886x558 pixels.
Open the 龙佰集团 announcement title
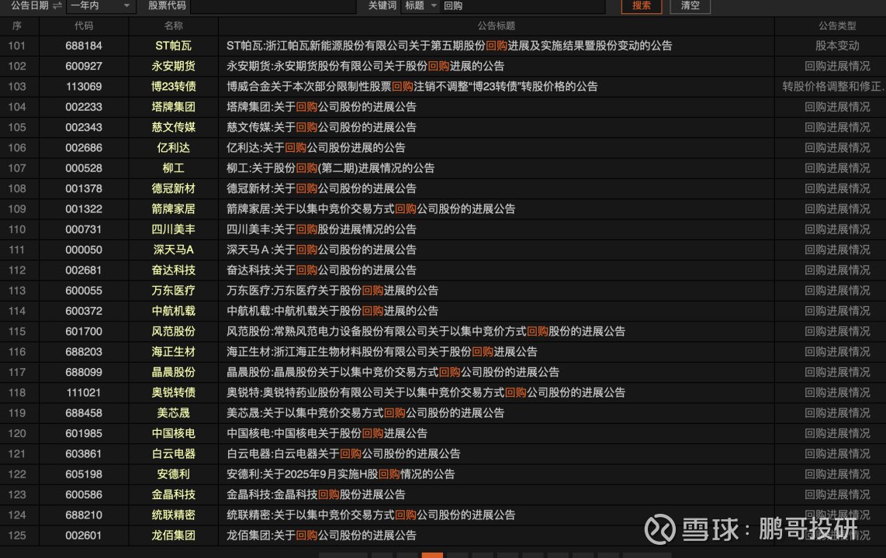(321, 535)
